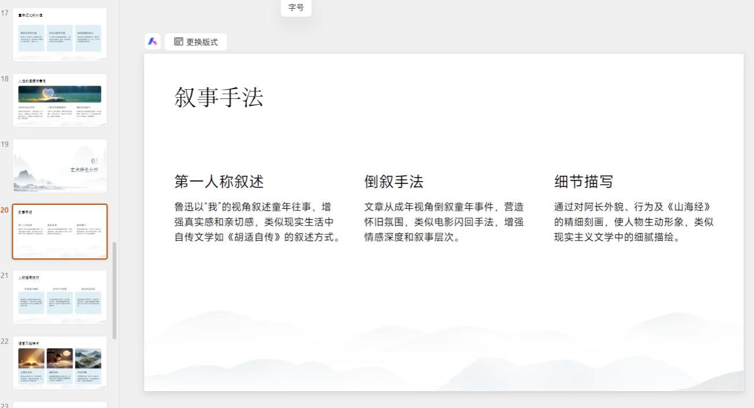Select the partially visible slide 23 thumbnail

pos(60,405)
